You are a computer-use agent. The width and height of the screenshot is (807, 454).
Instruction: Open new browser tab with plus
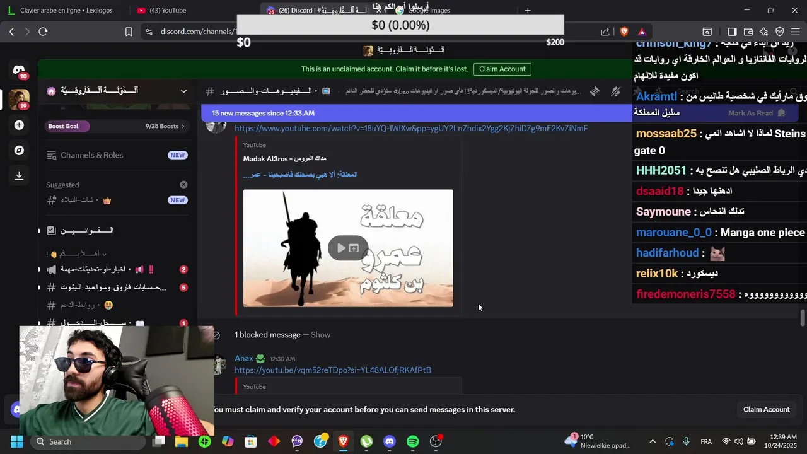(528, 10)
